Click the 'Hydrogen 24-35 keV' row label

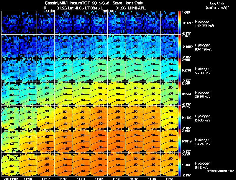[203, 118]
